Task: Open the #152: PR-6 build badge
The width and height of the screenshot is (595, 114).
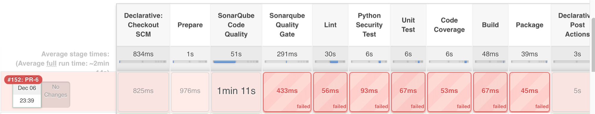Action: pyautogui.click(x=23, y=79)
